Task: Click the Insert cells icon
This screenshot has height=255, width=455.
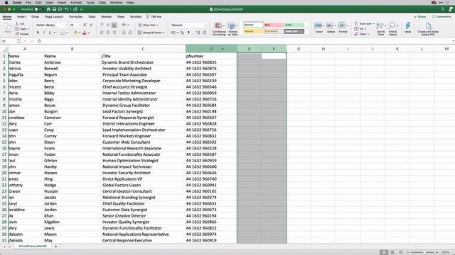Action: point(318,25)
